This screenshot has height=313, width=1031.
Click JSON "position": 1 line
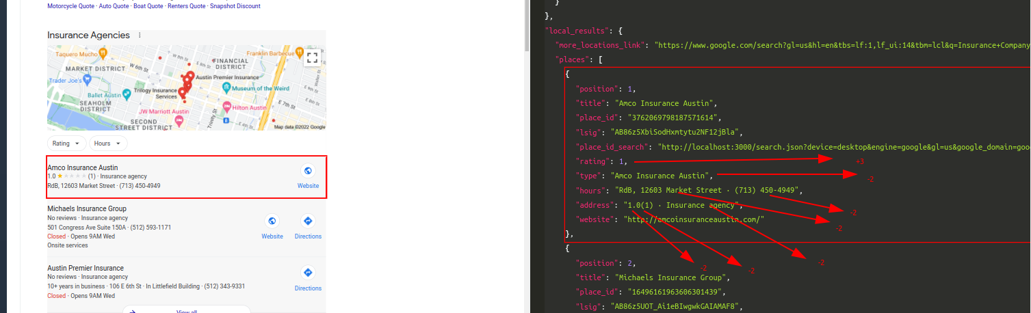(608, 89)
